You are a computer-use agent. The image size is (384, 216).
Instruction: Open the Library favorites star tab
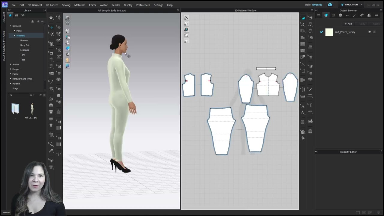tap(10, 15)
